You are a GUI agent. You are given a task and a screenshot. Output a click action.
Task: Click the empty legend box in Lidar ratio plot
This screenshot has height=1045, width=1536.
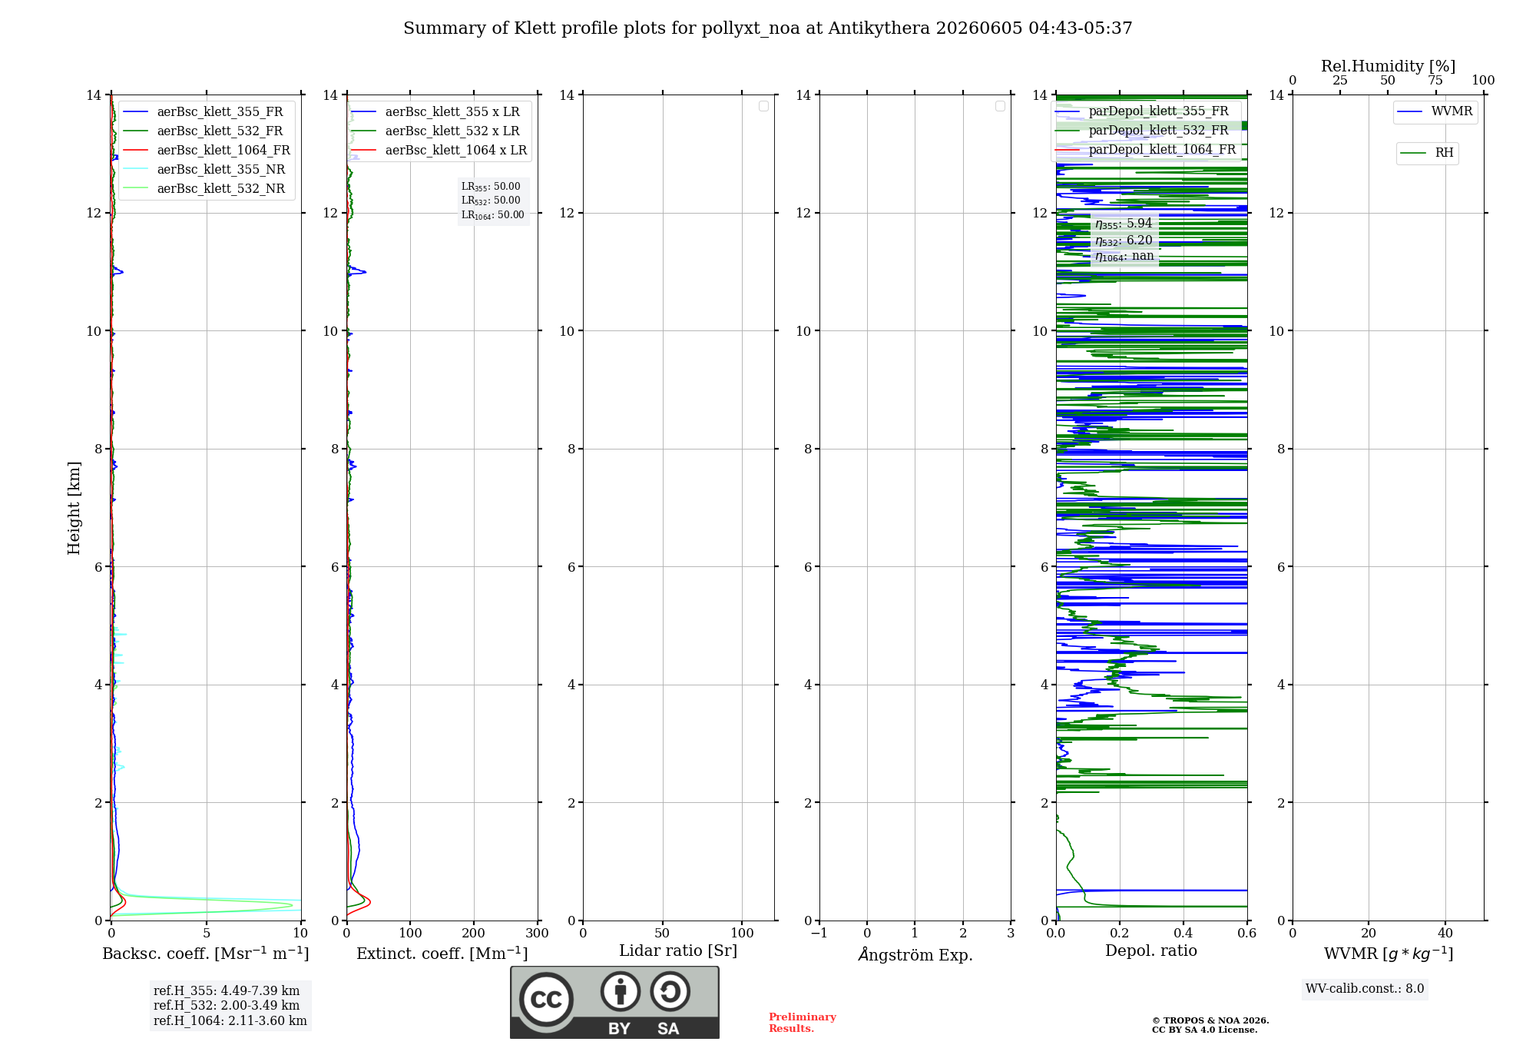[x=763, y=106]
